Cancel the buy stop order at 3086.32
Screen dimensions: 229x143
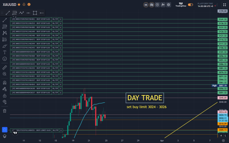pyautogui.click(x=60, y=64)
